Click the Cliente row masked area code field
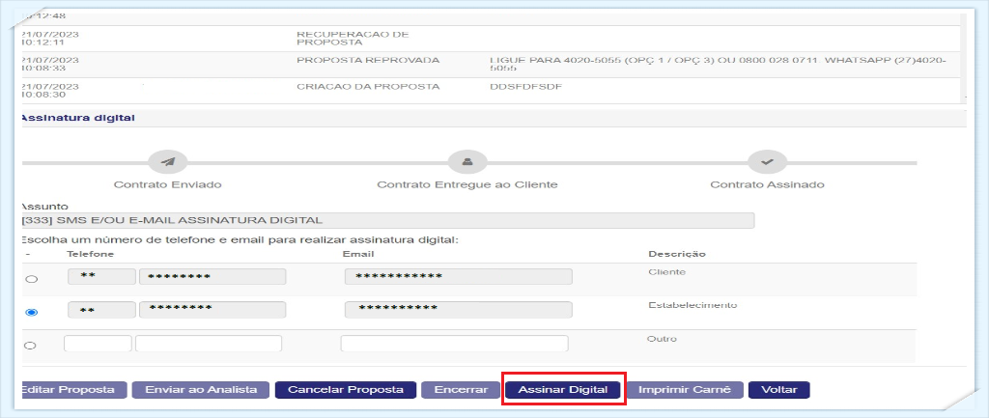Screen dimensions: 989x418 101,277
